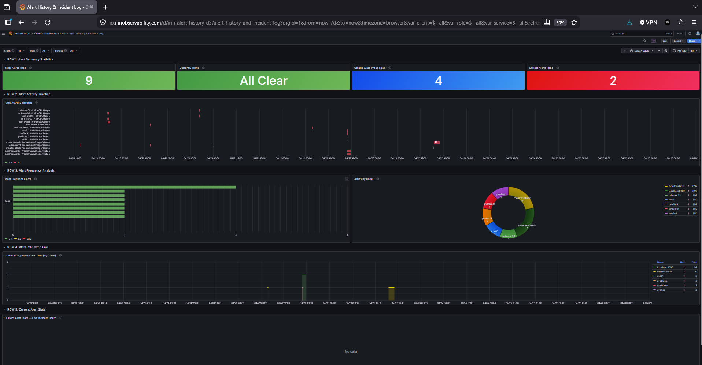This screenshot has height=365, width=702.
Task: Open the 5m refresh interval dropdown
Action: (694, 50)
